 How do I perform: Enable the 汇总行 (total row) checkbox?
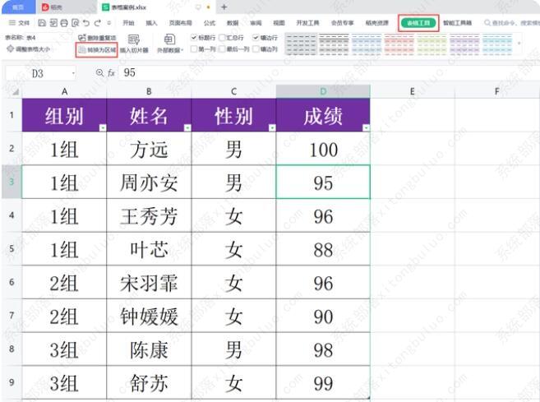(x=222, y=38)
